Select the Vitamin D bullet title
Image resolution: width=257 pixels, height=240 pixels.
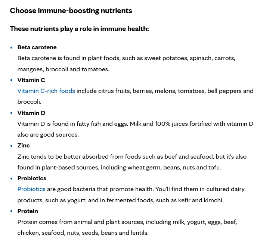coord(31,113)
